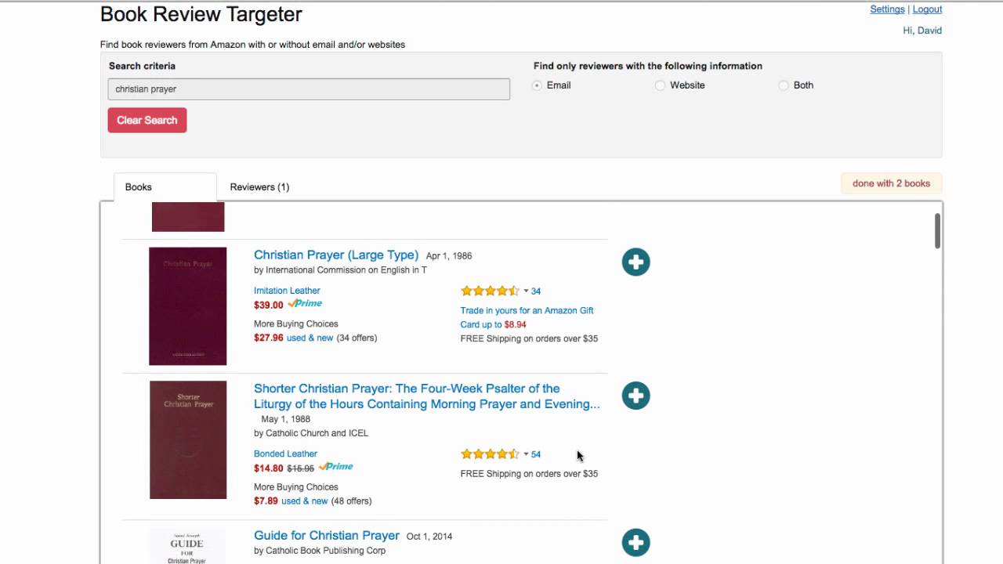Select the Both radio button
The height and width of the screenshot is (564, 1003).
(783, 85)
